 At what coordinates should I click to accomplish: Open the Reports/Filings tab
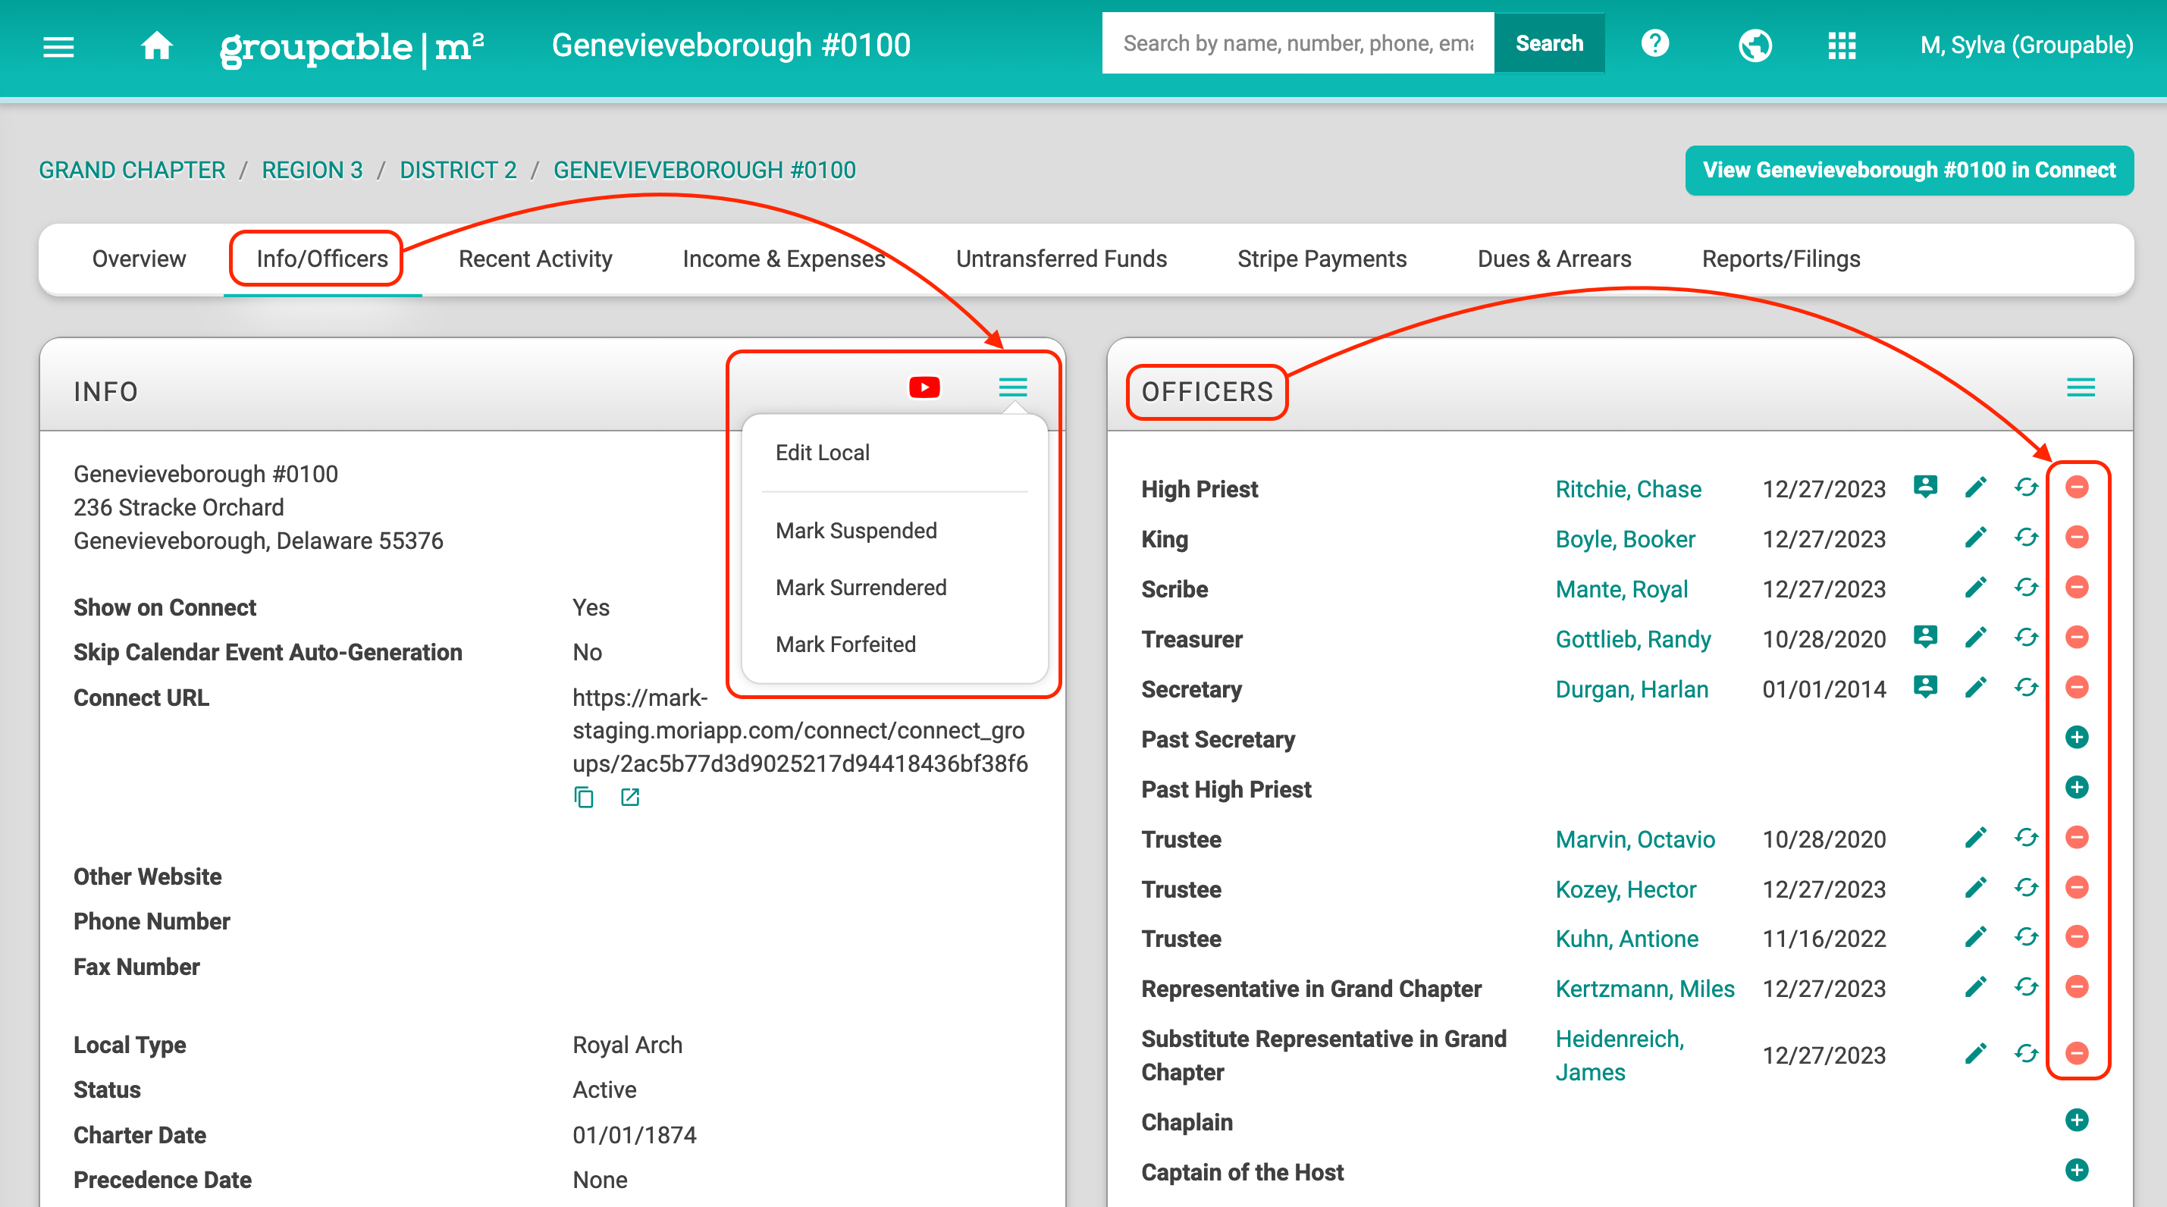tap(1781, 259)
